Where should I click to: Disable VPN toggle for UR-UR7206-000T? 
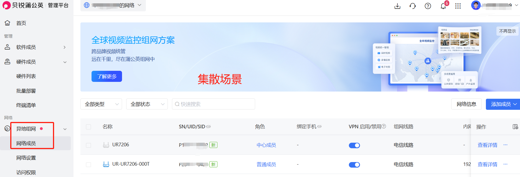point(354,165)
